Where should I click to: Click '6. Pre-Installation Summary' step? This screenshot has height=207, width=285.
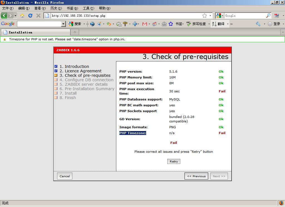coord(87,89)
